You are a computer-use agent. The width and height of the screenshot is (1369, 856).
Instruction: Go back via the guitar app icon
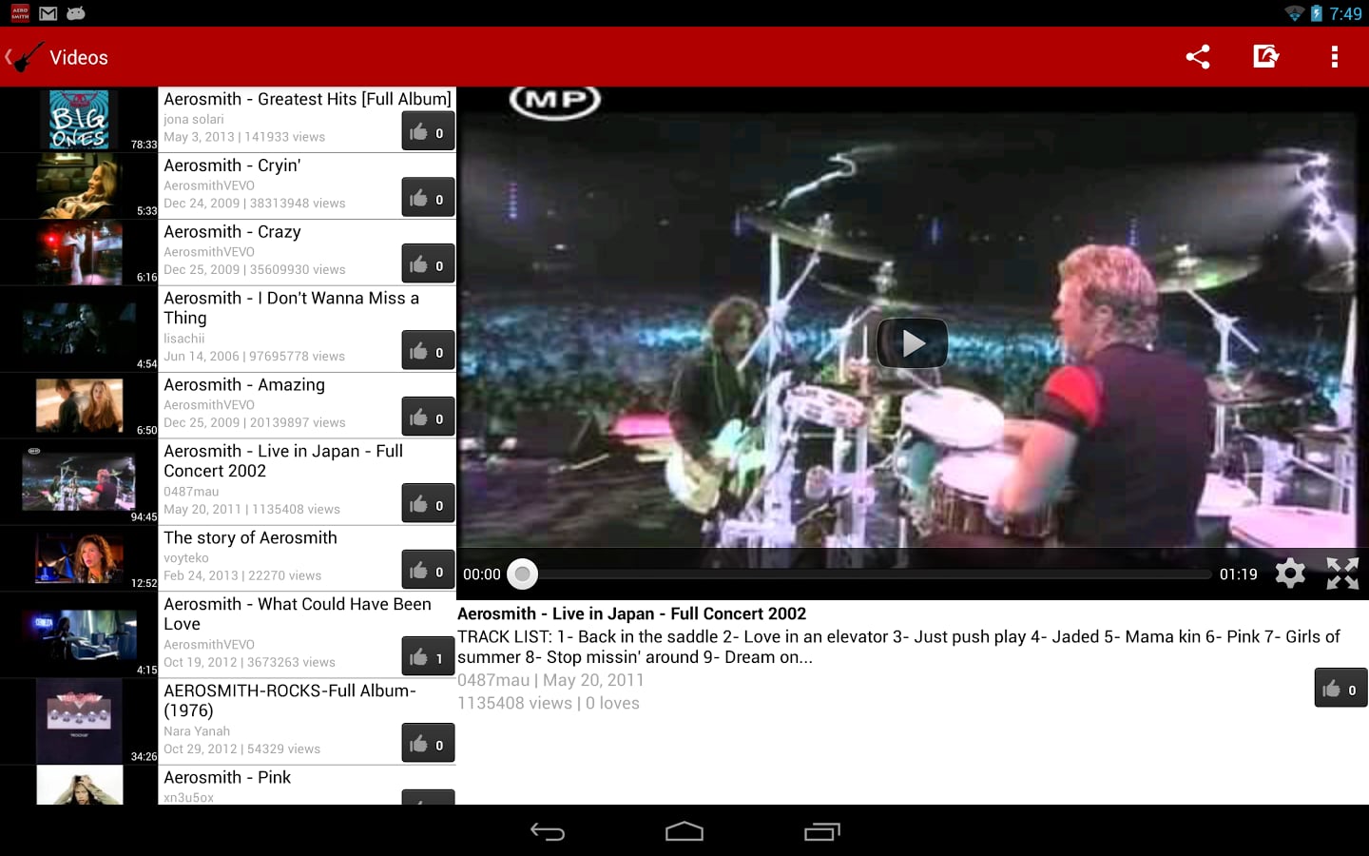[x=25, y=57]
